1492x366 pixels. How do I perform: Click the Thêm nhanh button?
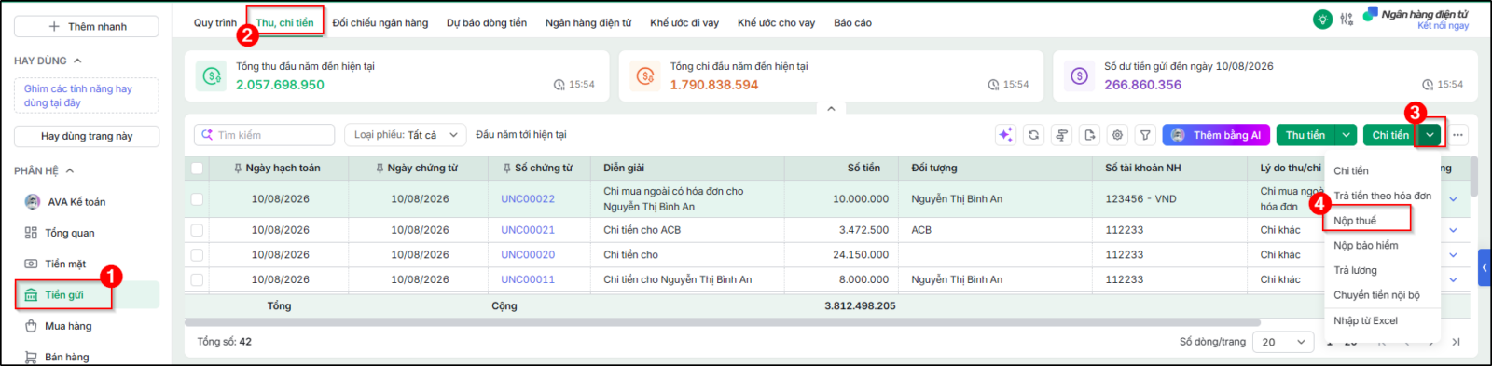coord(87,26)
